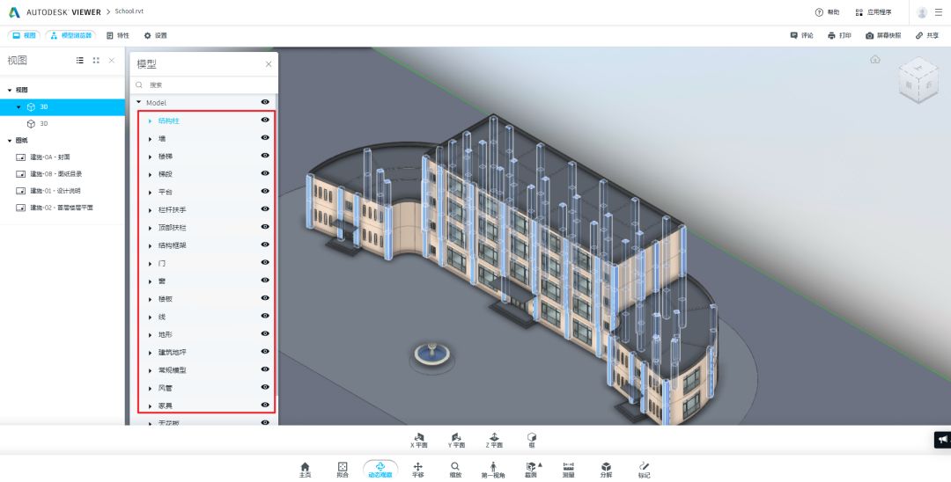Close the Model (模型) browser panel
Viewport: 951px width, 482px height.
point(269,64)
